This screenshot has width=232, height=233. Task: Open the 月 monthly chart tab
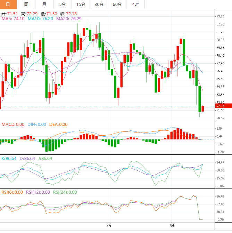pyautogui.click(x=44, y=5)
